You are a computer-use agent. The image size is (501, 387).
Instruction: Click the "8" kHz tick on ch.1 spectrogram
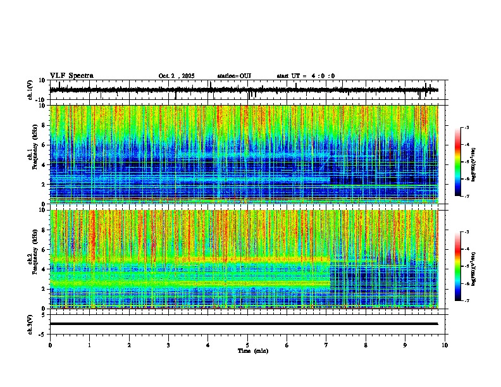click(45, 125)
